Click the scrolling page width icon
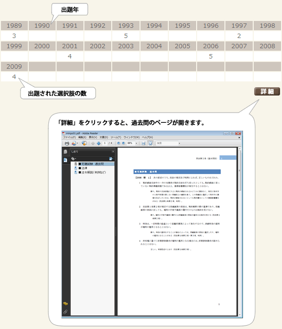The width and height of the screenshot is (282, 329). [143, 143]
